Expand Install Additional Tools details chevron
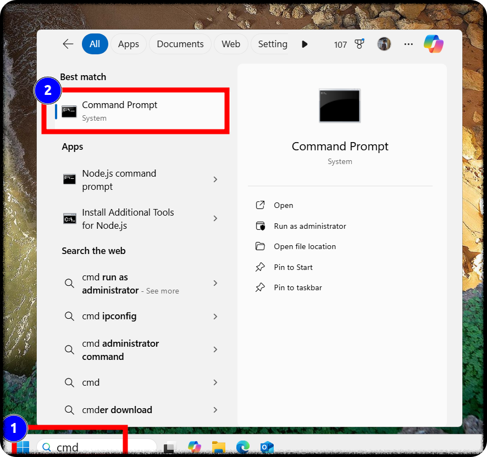The height and width of the screenshot is (457, 487). click(x=215, y=218)
